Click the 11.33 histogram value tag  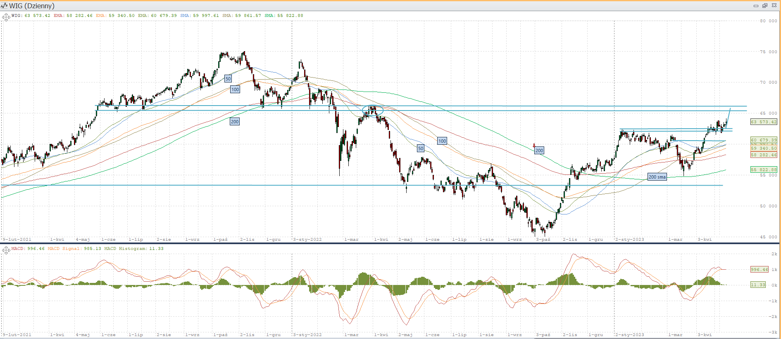click(758, 285)
